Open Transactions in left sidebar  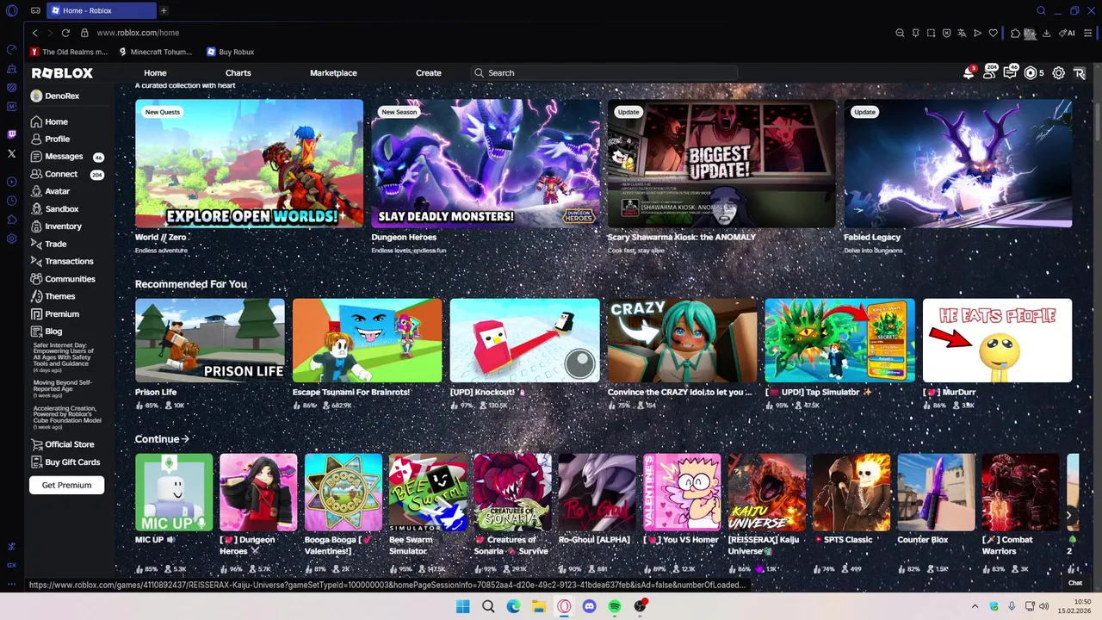(69, 261)
